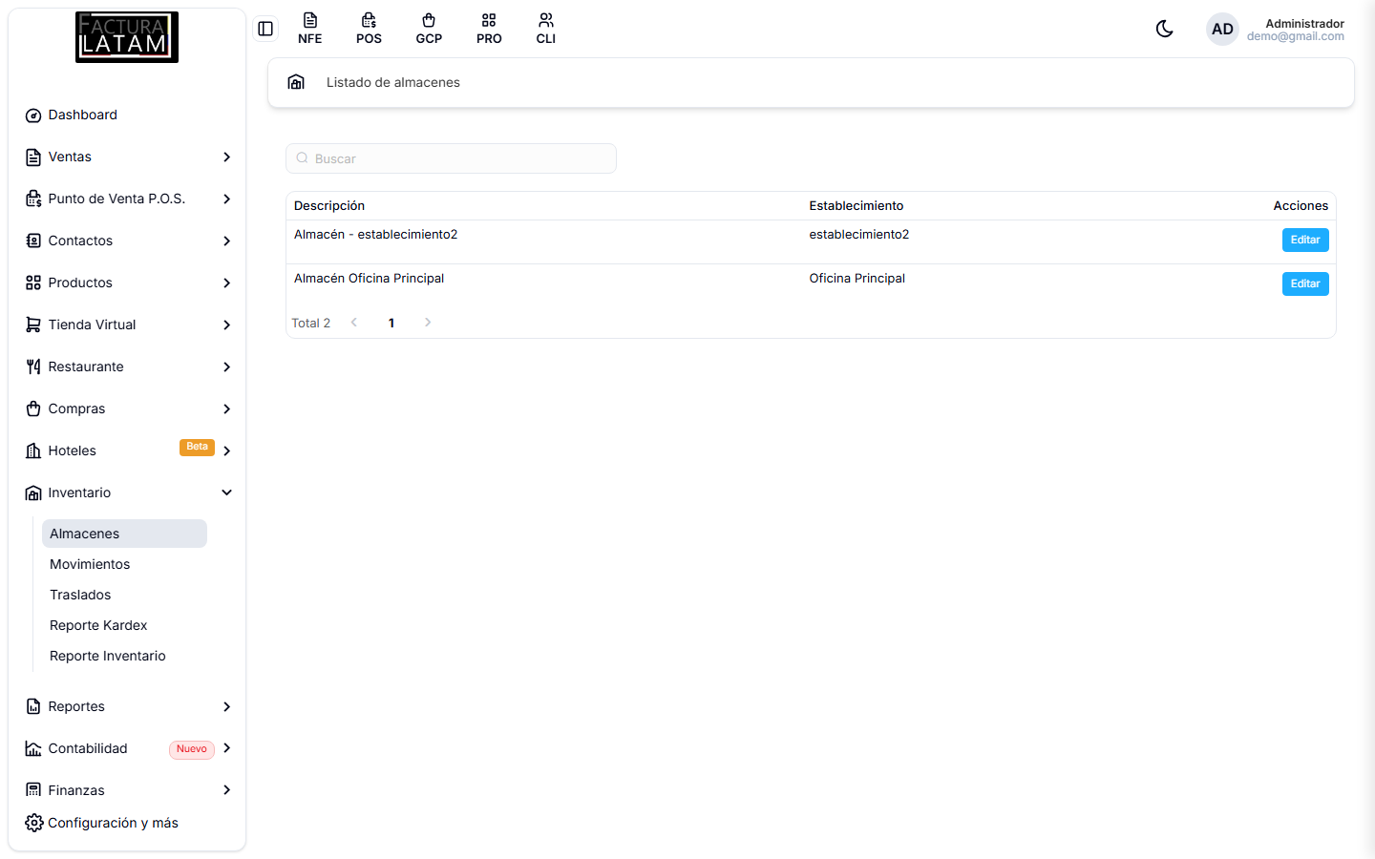Click the Factura Latam logo
This screenshot has height=859, width=1375.
point(127,37)
